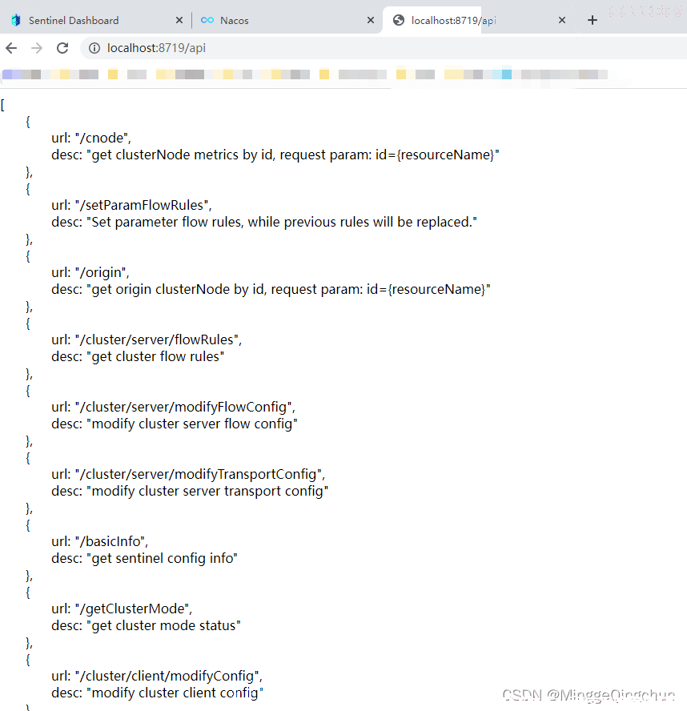Viewport: 687px width, 711px height.
Task: Select the localhost:8719/api browser tab
Action: (478, 20)
